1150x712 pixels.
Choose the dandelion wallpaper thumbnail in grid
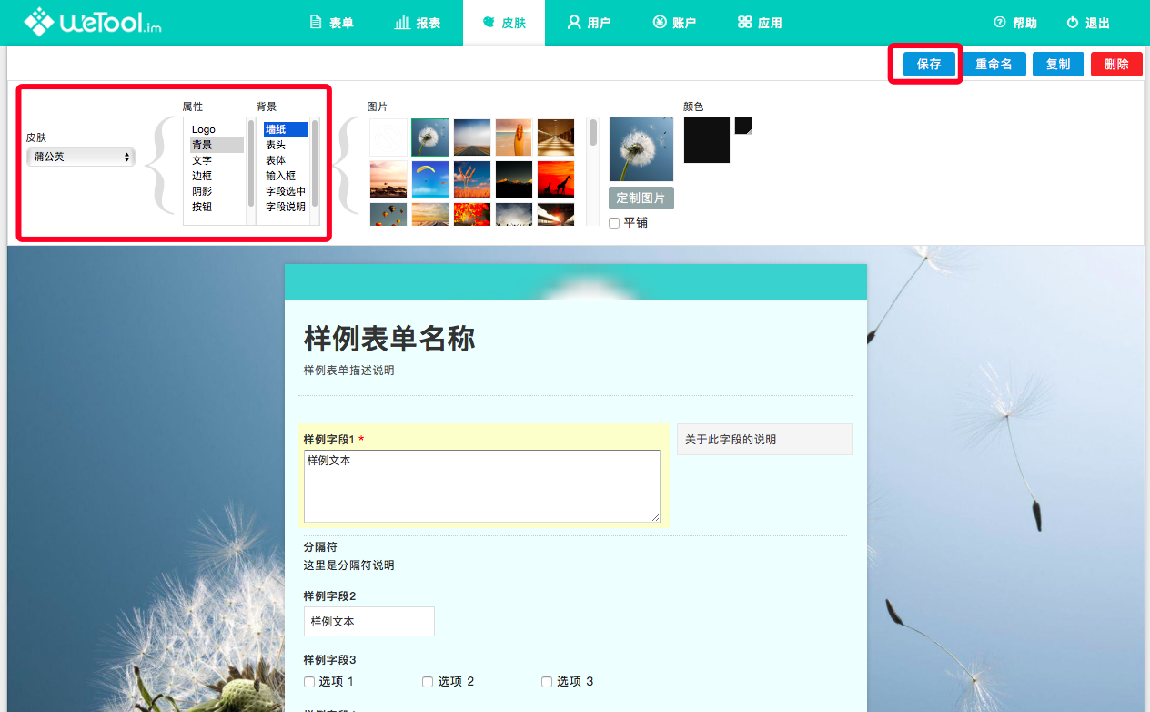430,137
